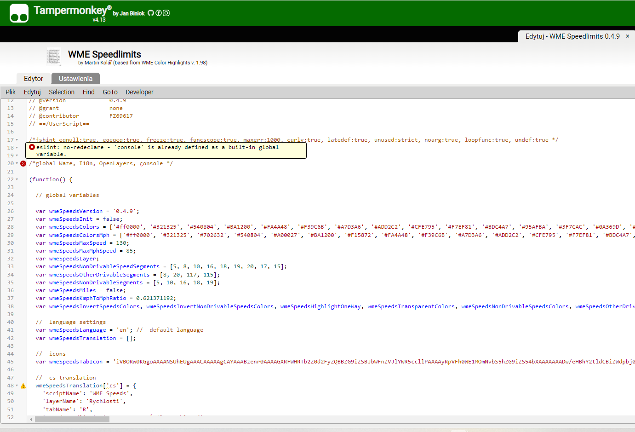Collapse the code fold arrow at line 19
635x432 pixels.
point(17,156)
